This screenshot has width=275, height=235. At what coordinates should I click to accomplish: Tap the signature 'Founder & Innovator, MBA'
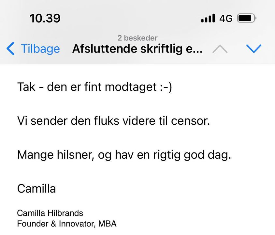(67, 224)
